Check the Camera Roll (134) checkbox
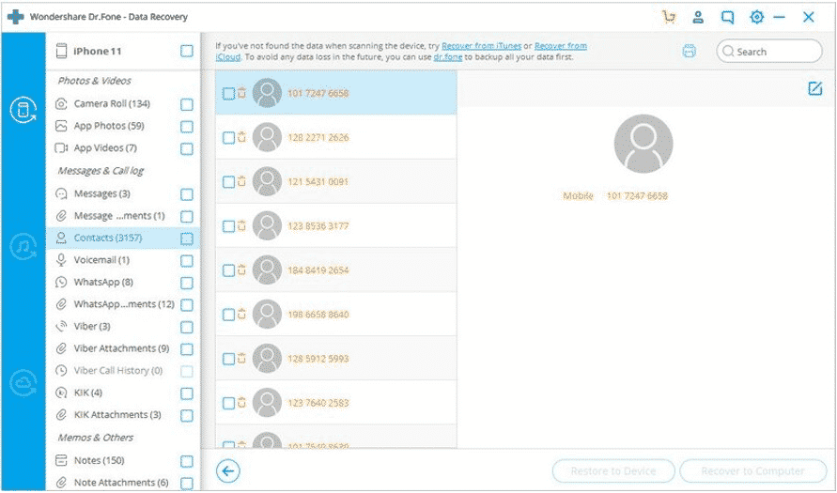Screen dimensions: 837x493 coord(187,104)
